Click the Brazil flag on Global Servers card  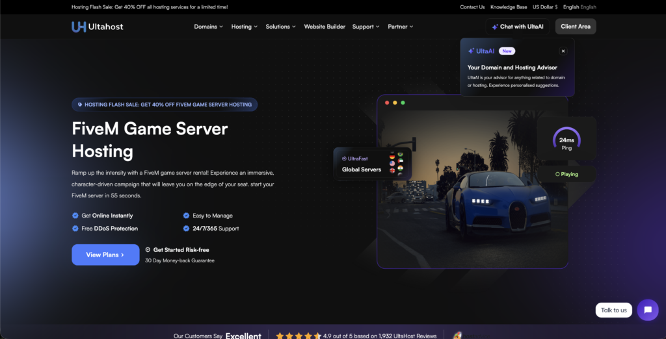click(x=400, y=155)
